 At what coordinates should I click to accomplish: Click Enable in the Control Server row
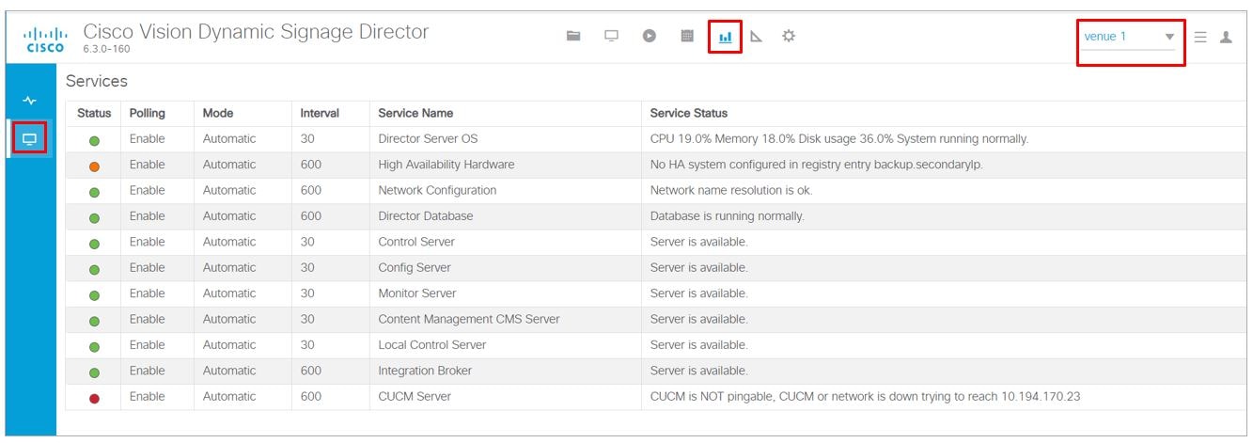pos(147,243)
